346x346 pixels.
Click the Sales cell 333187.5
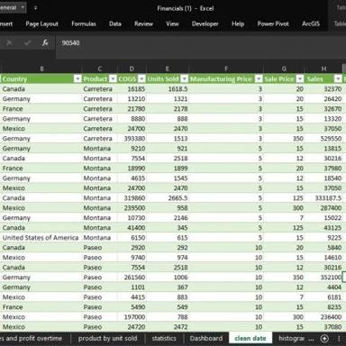click(323, 198)
